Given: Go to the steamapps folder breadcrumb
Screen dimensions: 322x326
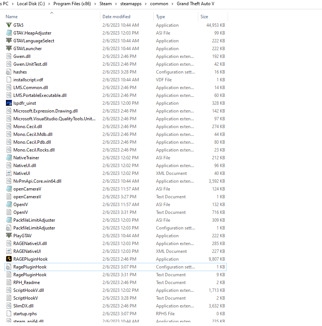Looking at the screenshot, I should (131, 4).
